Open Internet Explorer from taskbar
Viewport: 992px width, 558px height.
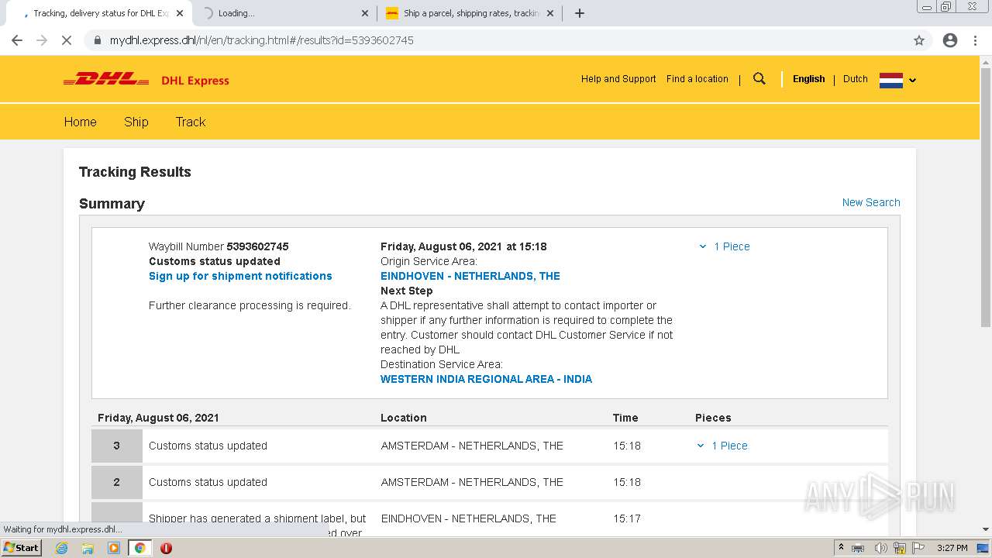[62, 548]
